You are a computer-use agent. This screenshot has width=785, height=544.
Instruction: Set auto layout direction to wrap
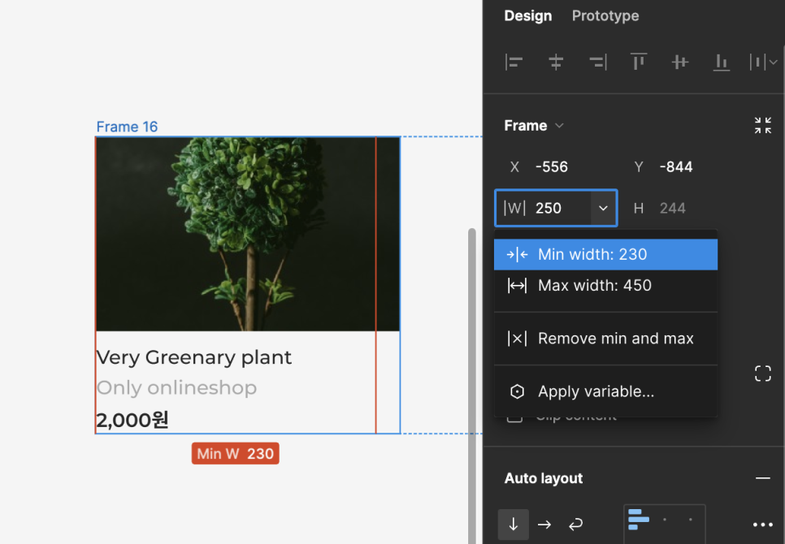coord(575,524)
